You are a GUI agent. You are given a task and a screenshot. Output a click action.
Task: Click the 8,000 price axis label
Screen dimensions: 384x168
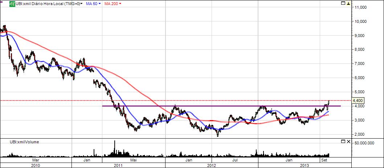360,49
